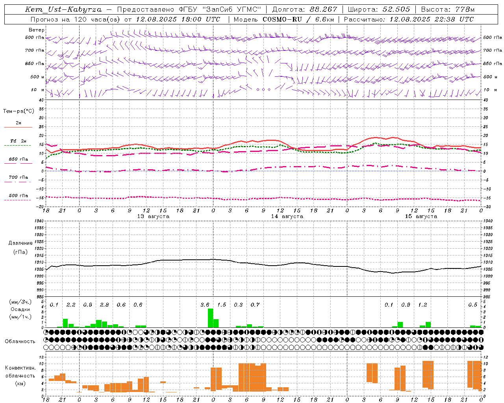The width and height of the screenshot is (504, 403).
Task: Click the 1.5 precipitation total value
Action: (222, 305)
